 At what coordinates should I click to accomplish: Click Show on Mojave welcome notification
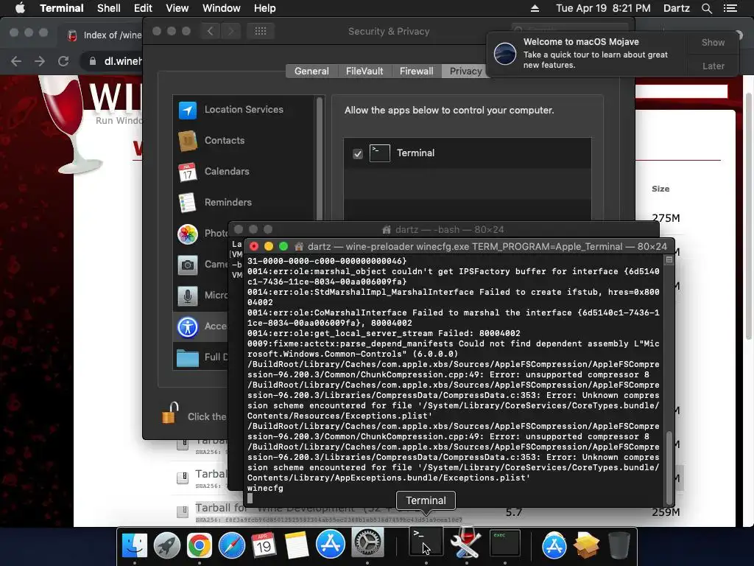713,42
